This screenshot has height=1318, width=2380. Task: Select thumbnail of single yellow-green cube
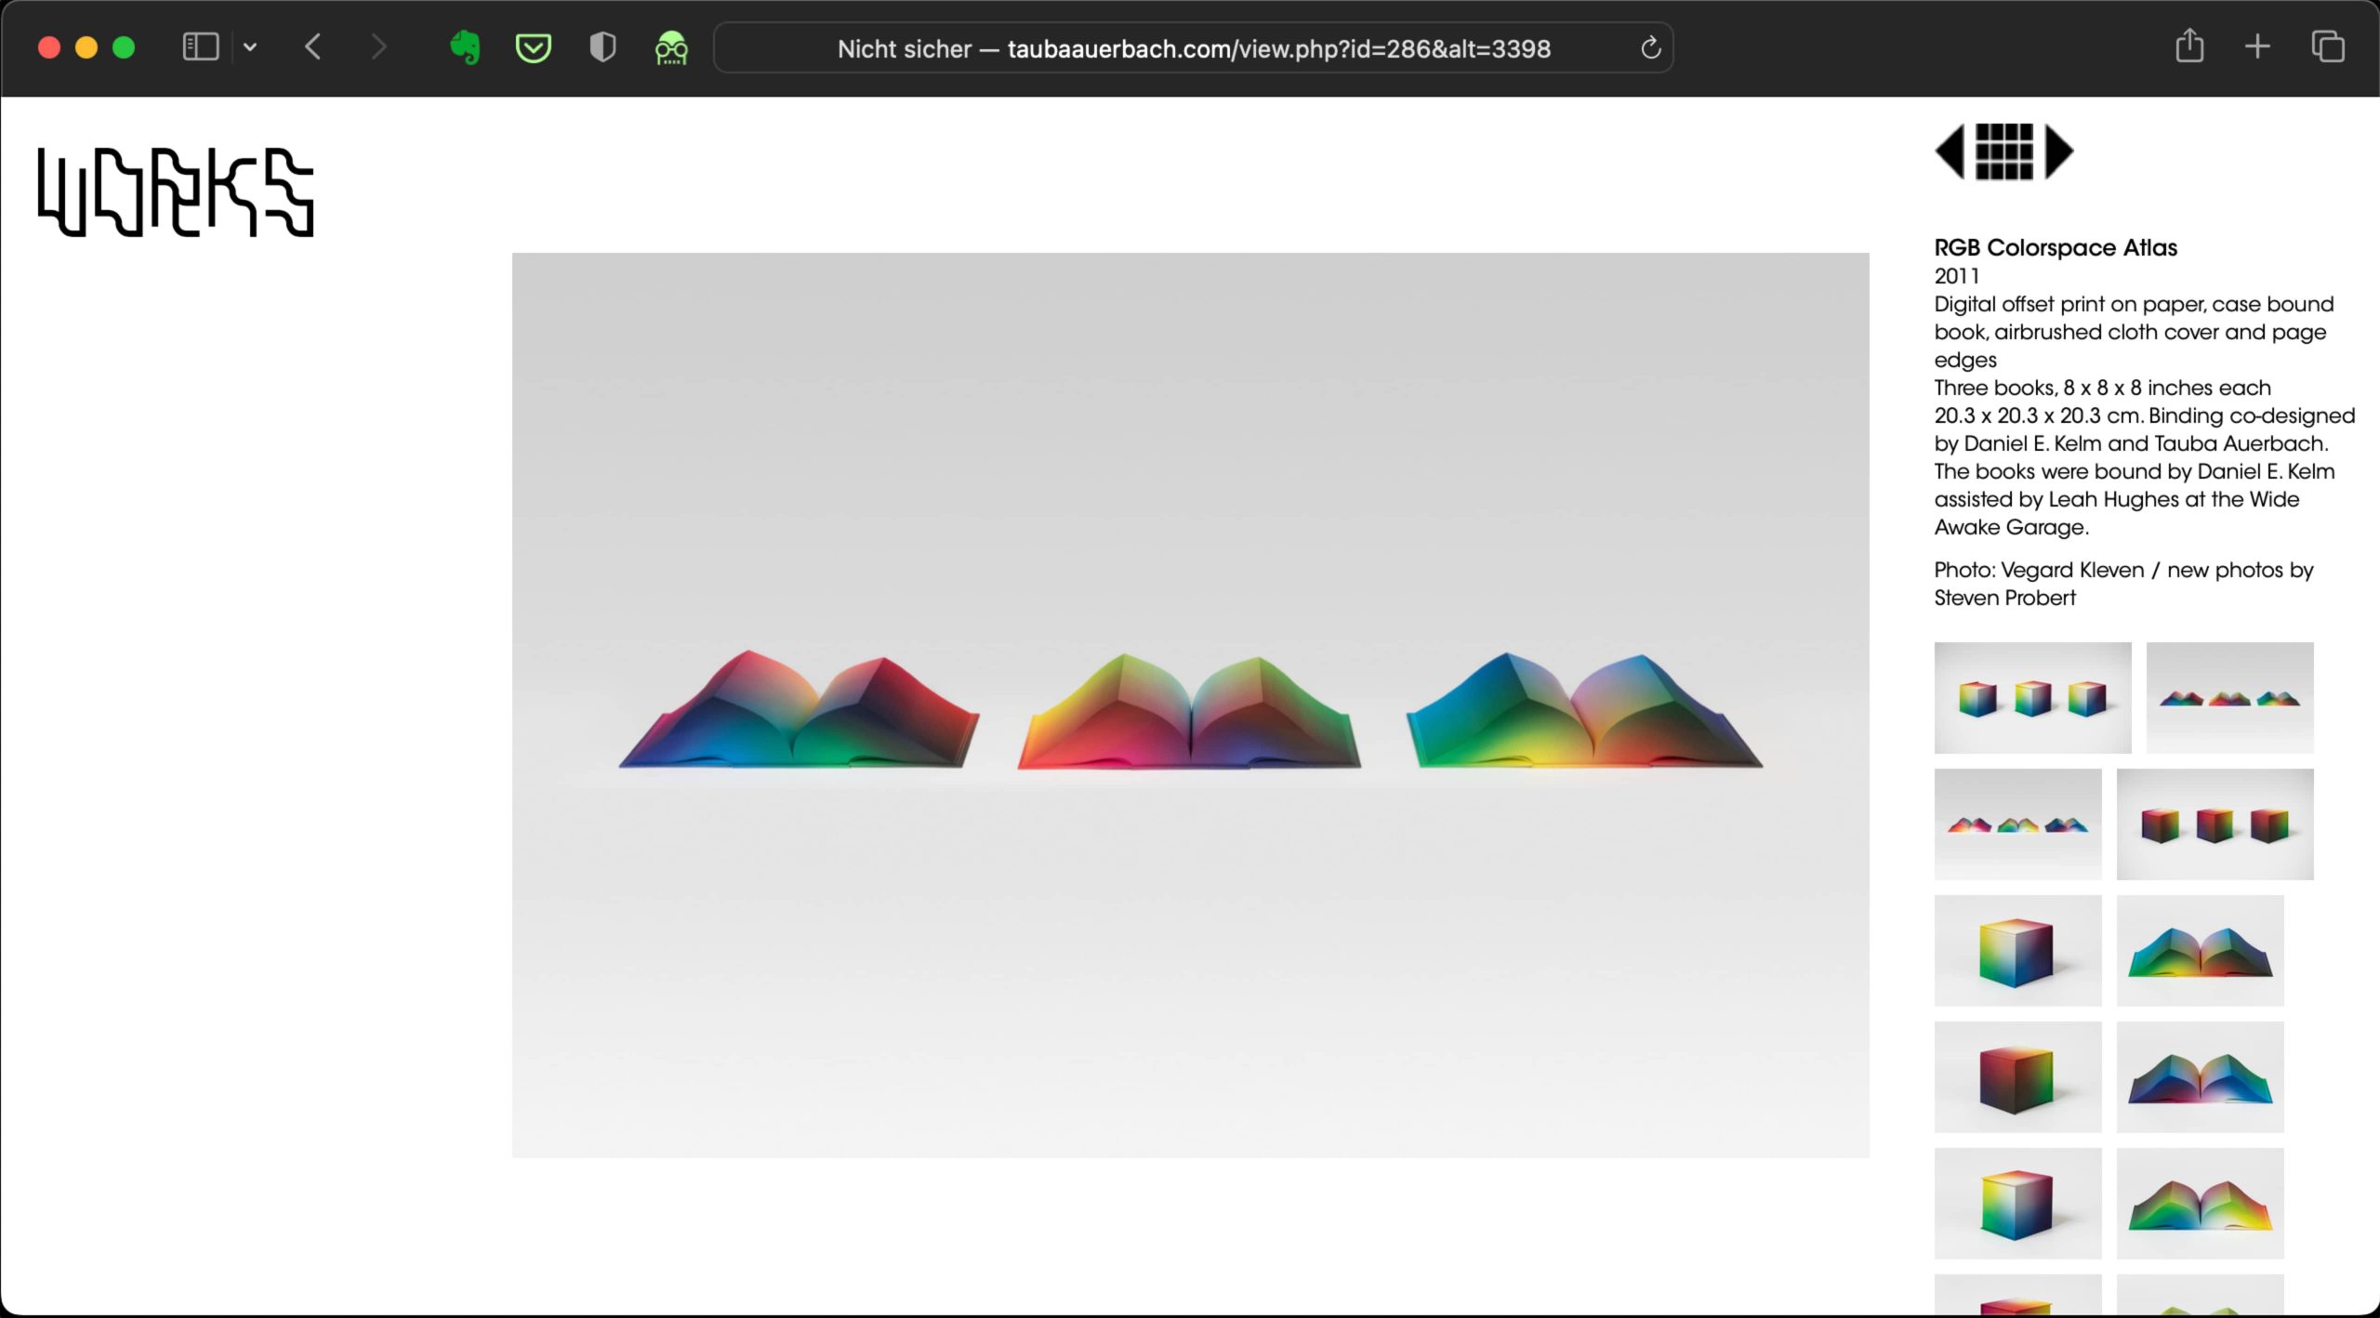[2017, 1203]
